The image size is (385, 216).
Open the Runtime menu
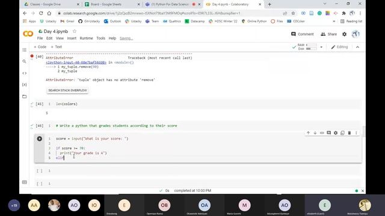click(x=87, y=38)
